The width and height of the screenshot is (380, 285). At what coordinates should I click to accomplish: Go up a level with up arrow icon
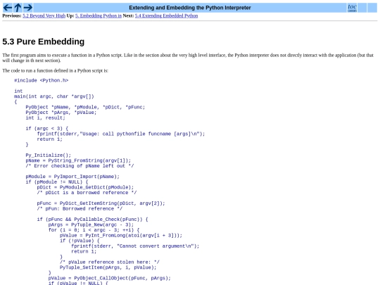point(18,8)
